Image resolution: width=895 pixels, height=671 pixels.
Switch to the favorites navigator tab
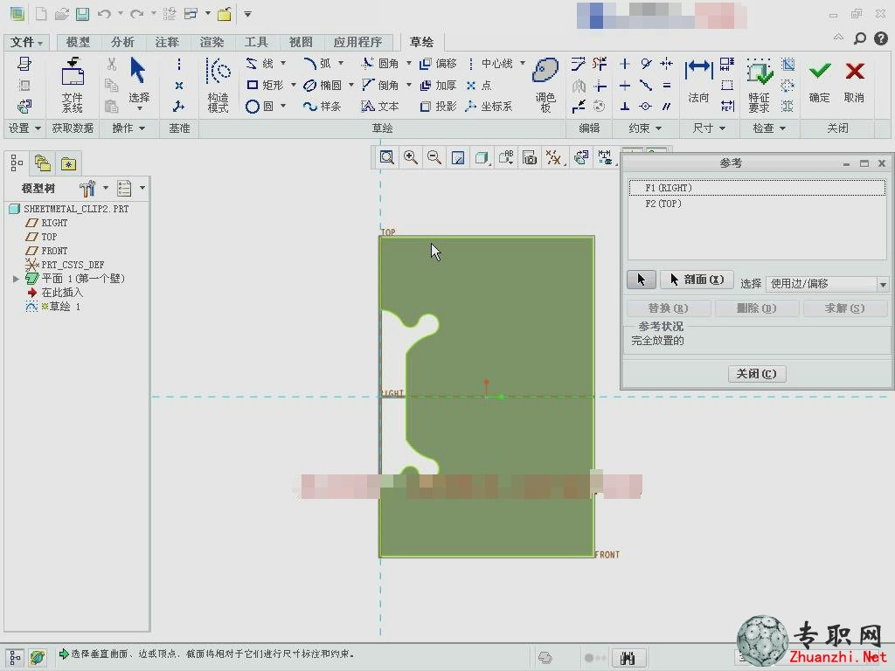pyautogui.click(x=68, y=163)
